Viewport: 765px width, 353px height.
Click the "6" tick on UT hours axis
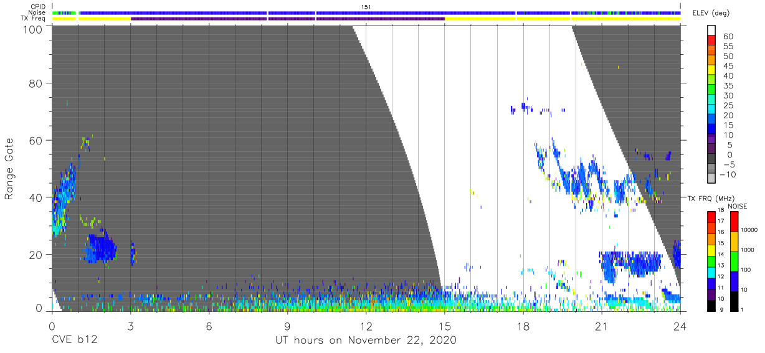209,325
